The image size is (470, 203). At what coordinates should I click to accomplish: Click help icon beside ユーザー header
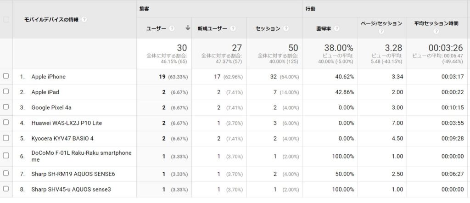pos(172,28)
